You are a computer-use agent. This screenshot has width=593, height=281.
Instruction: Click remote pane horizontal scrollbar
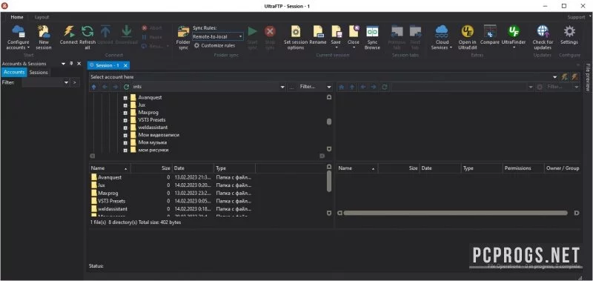coord(455,214)
